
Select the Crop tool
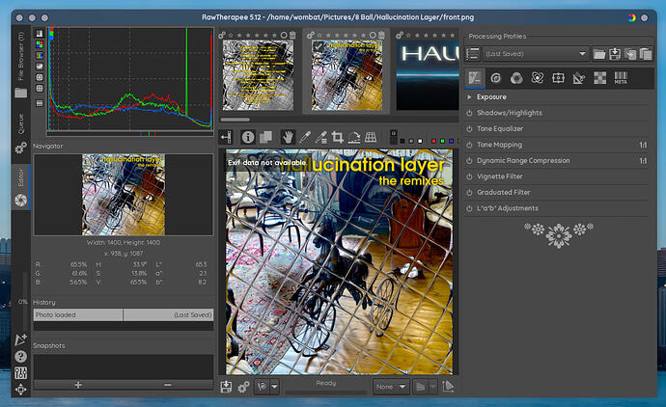(338, 137)
